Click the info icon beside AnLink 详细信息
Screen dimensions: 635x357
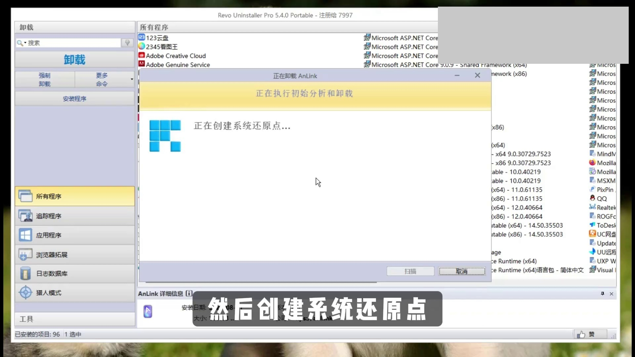189,294
